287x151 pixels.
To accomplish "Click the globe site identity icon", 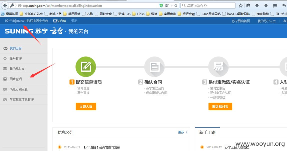I will tap(19, 6).
